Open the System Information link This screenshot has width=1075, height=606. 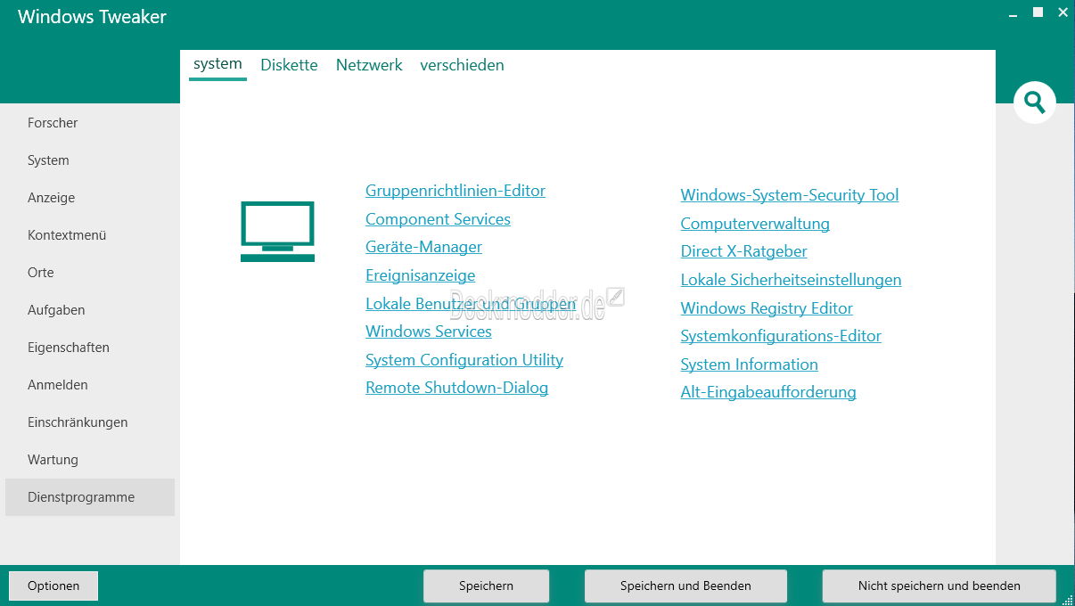pyautogui.click(x=749, y=364)
